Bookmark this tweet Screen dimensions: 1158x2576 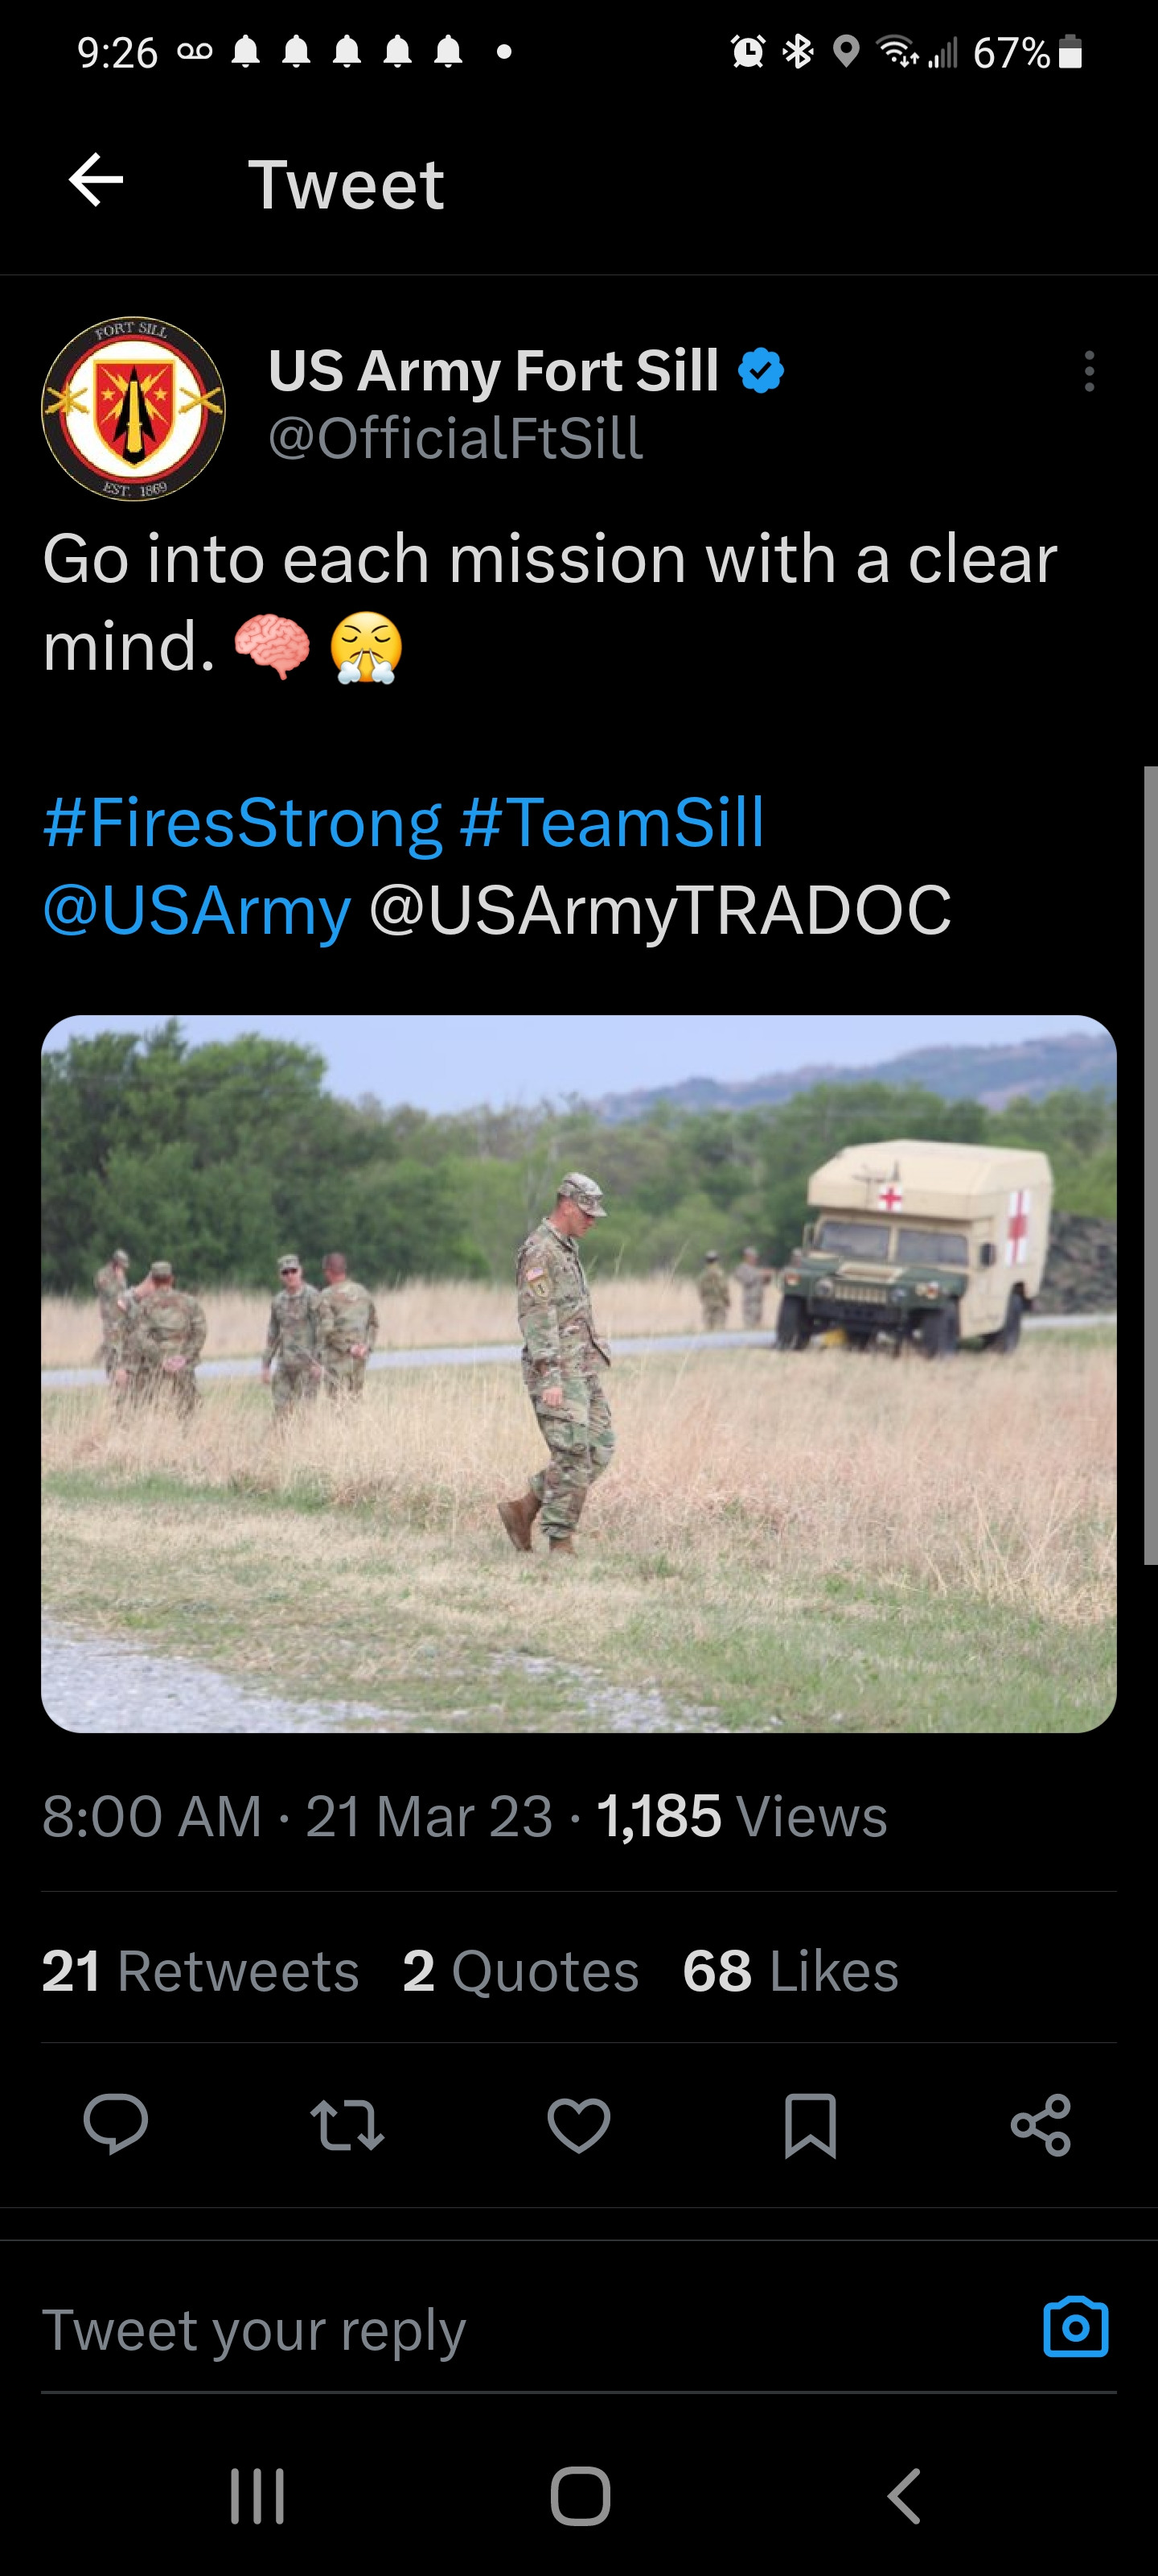pyautogui.click(x=811, y=2124)
